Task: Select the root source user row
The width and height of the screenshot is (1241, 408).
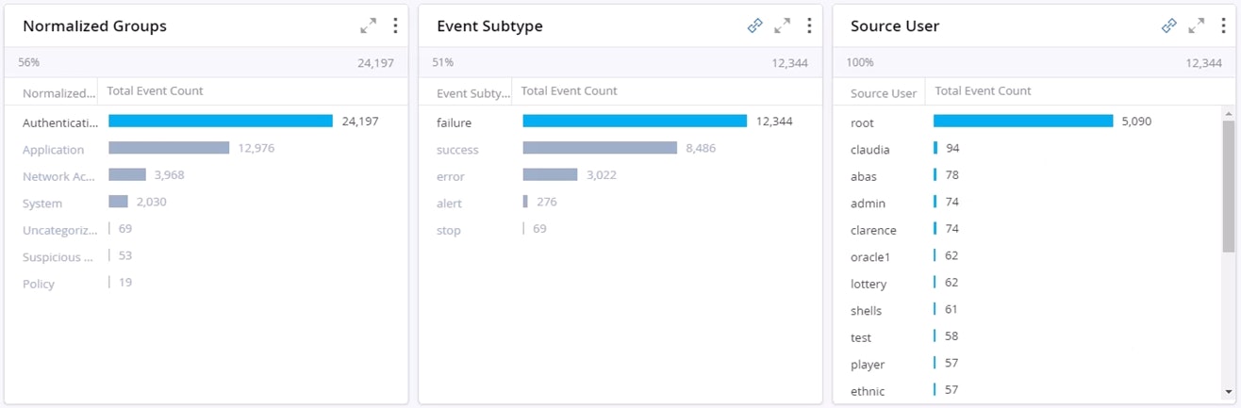Action: (862, 122)
